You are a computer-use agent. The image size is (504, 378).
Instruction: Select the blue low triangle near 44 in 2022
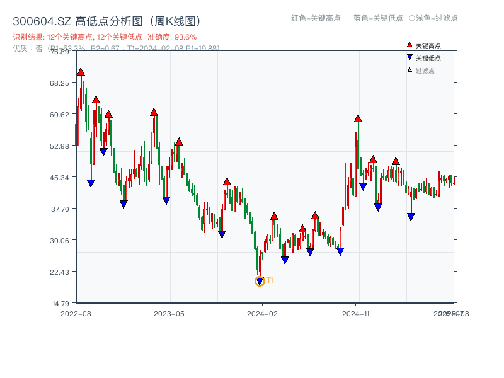click(91, 183)
